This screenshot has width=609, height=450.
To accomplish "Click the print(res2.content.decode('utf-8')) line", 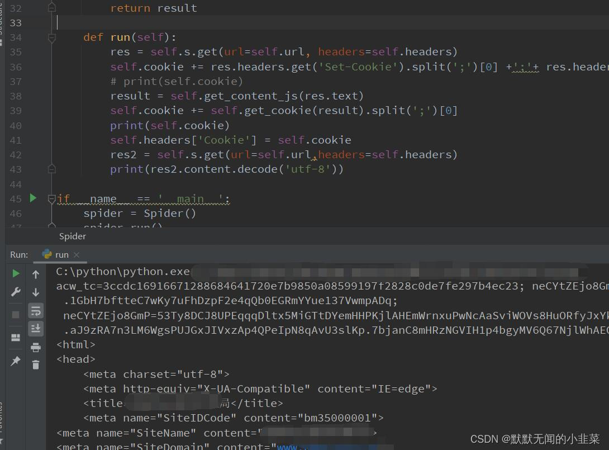I will [227, 169].
